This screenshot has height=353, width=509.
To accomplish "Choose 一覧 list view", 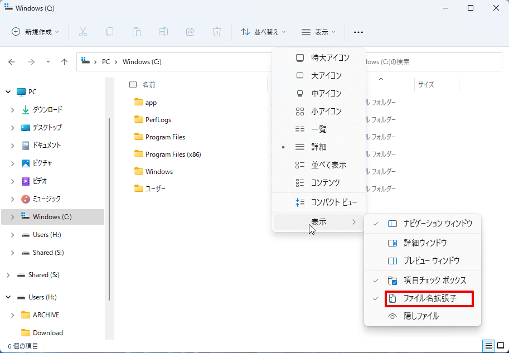I will click(318, 129).
